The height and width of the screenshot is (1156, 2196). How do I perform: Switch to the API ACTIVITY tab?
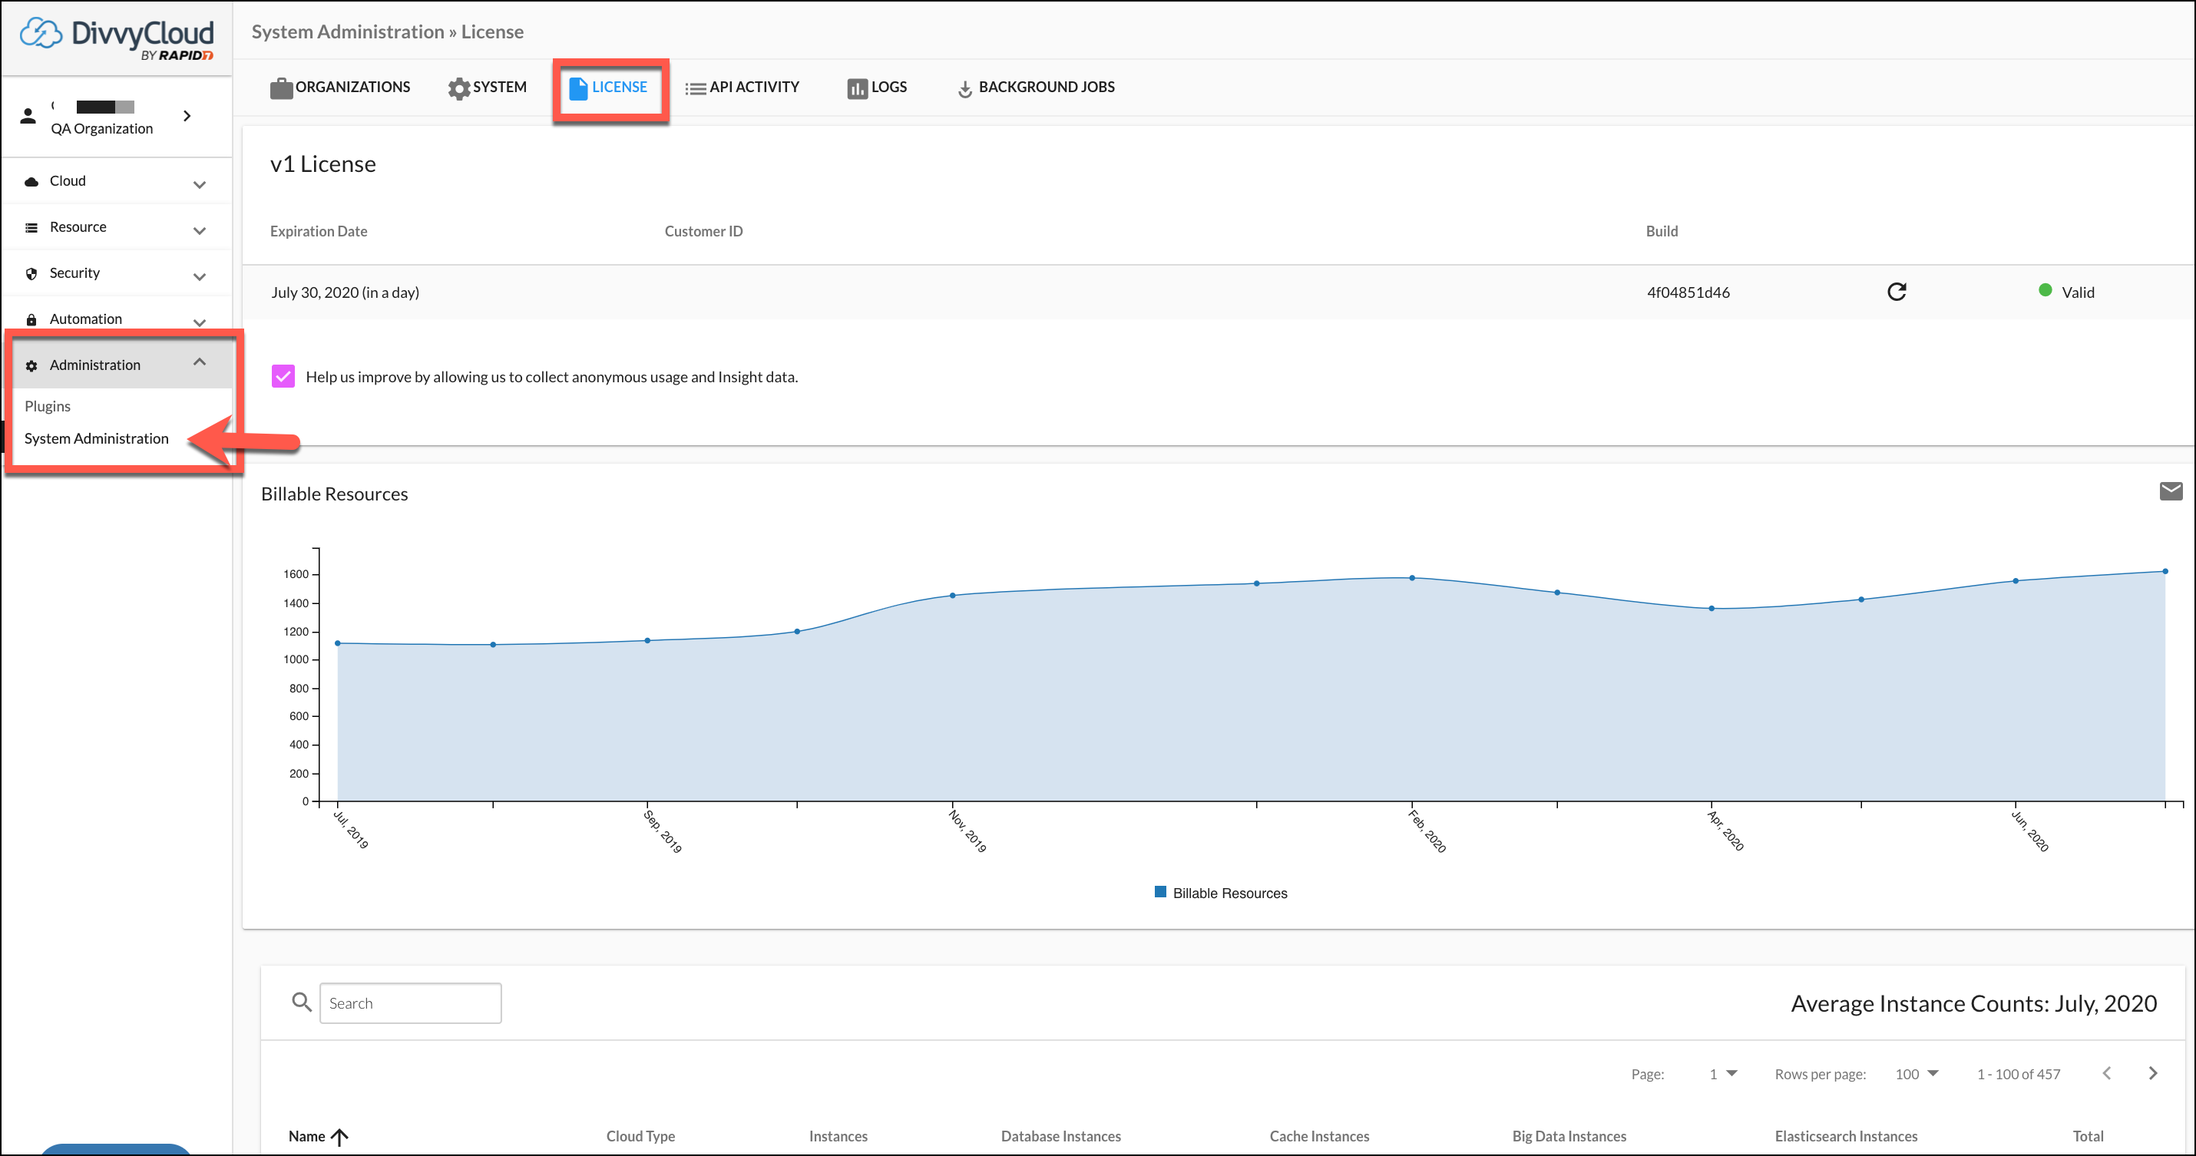[x=753, y=87]
